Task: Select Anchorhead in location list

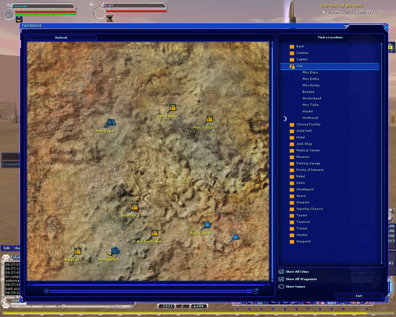Action: coord(312,98)
